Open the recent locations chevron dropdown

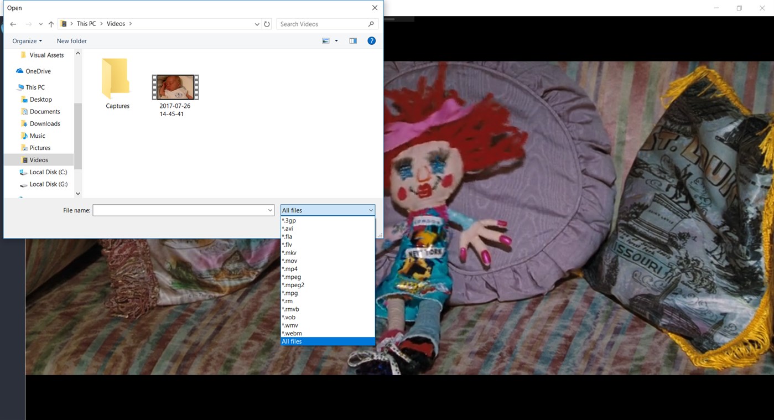coord(40,24)
